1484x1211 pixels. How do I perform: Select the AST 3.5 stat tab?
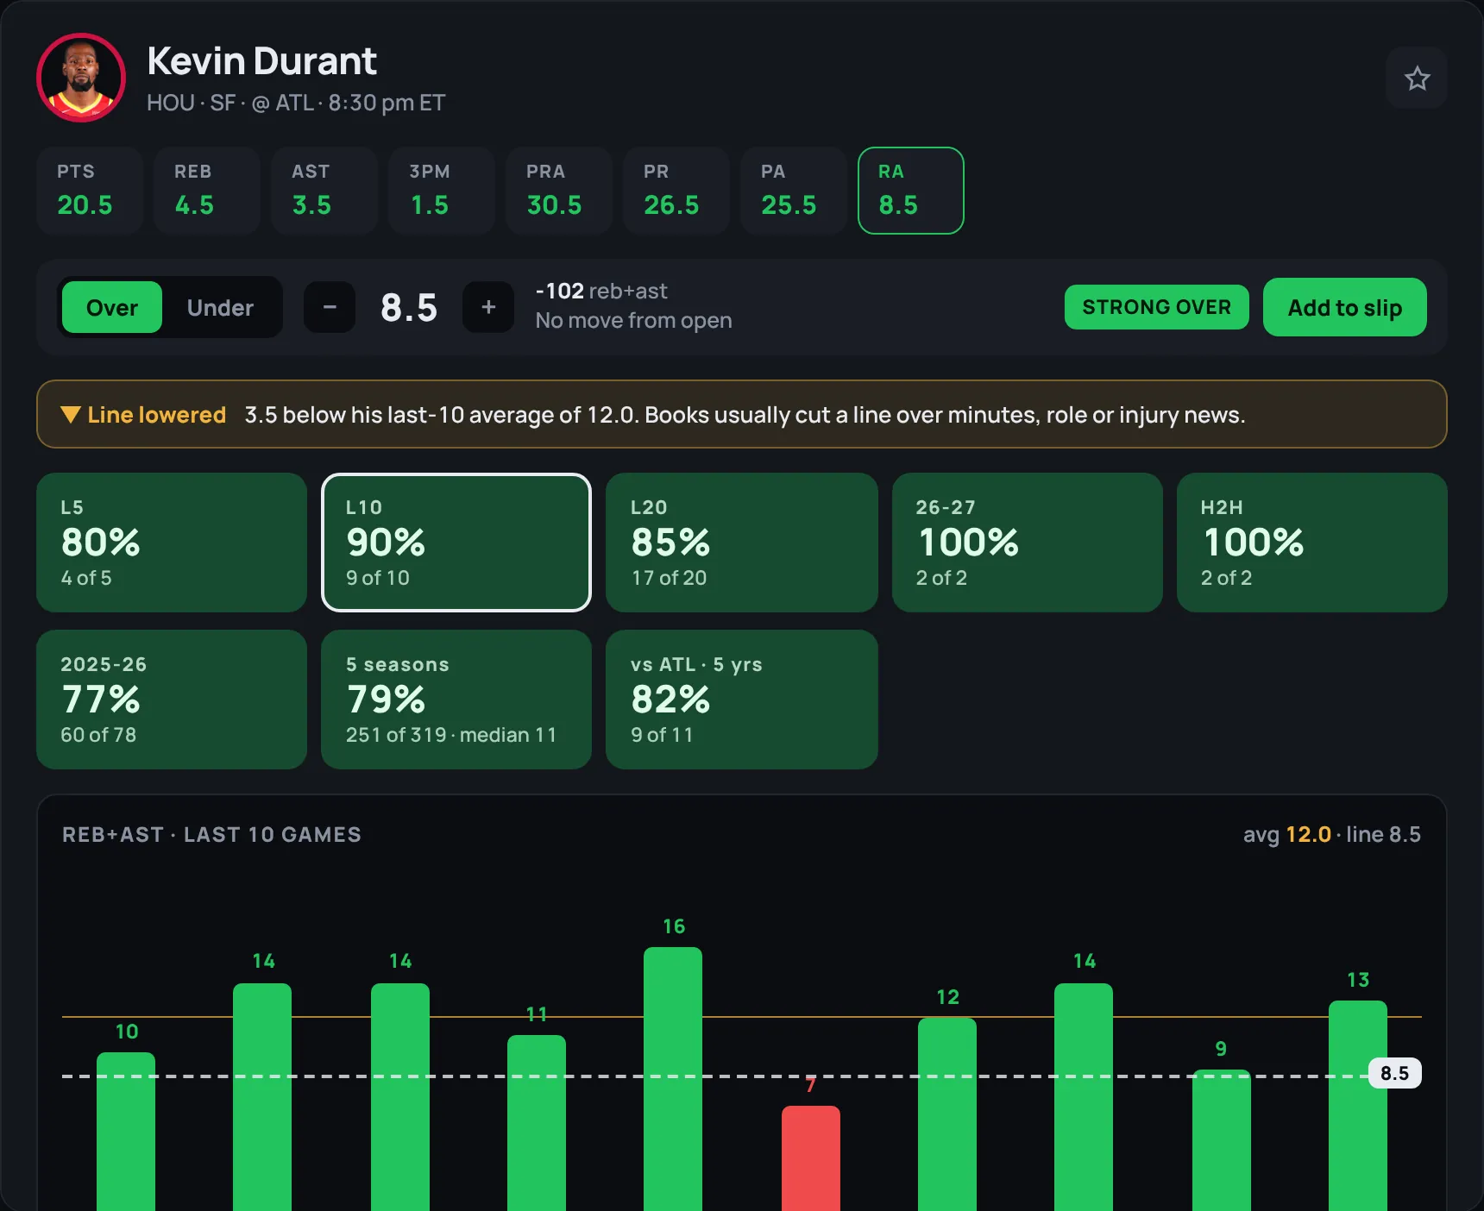324,191
